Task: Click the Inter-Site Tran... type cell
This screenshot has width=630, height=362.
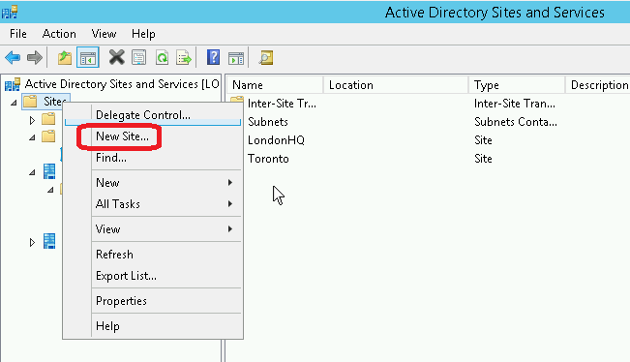Action: (514, 104)
